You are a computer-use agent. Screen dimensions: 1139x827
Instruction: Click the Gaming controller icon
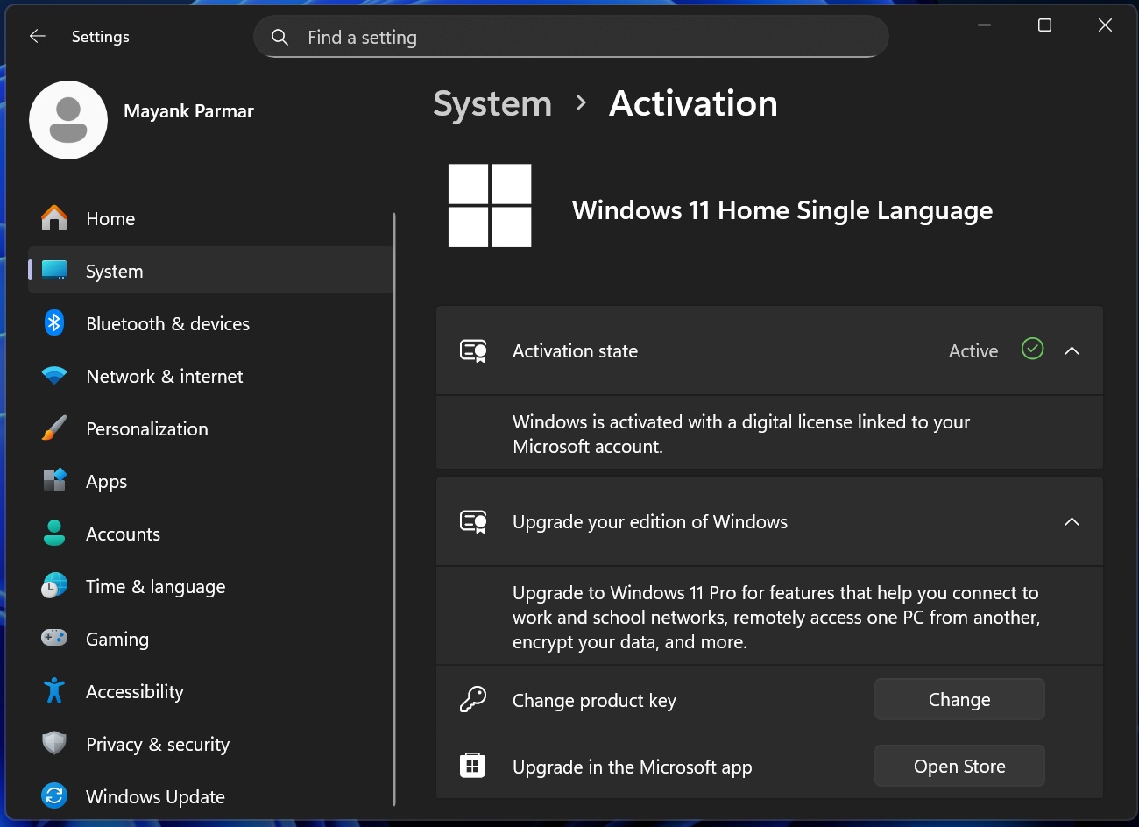click(x=53, y=639)
